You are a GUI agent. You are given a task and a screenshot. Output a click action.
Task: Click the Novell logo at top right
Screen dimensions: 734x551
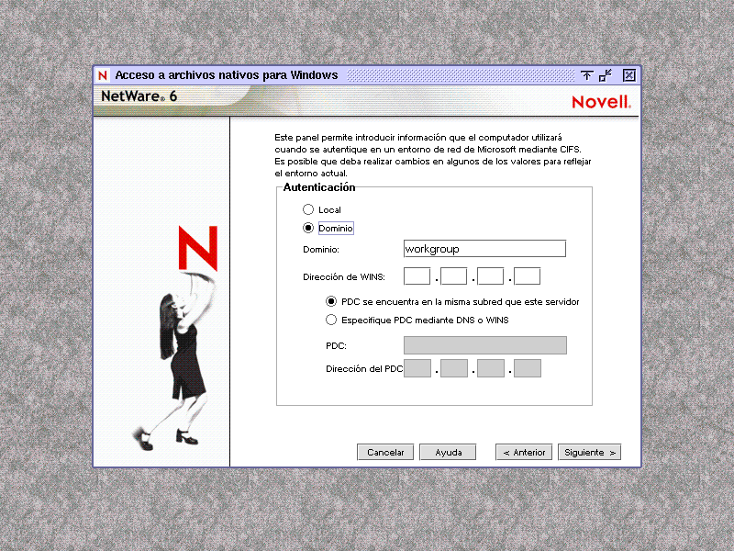point(602,101)
